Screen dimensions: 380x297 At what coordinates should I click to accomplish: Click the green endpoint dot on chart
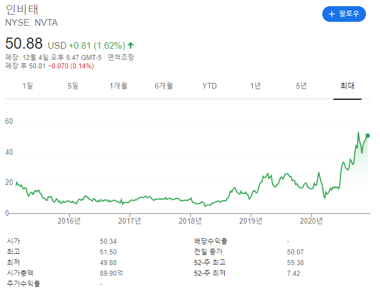[x=368, y=136]
